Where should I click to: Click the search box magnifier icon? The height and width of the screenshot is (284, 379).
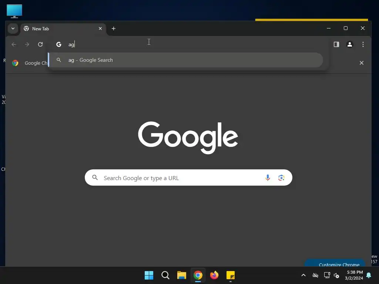(95, 178)
